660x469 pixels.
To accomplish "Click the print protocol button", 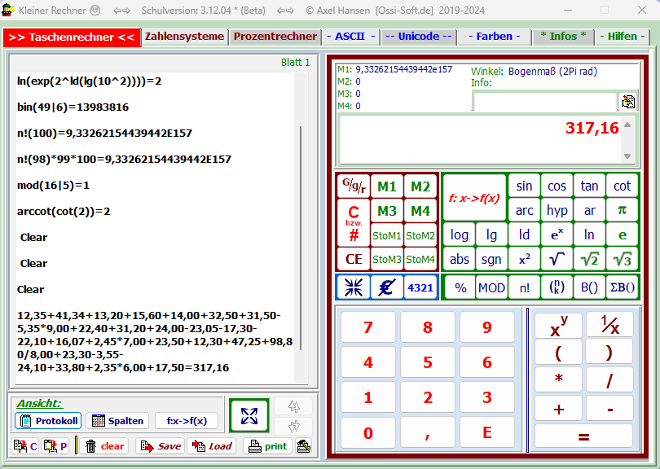I will point(267,445).
